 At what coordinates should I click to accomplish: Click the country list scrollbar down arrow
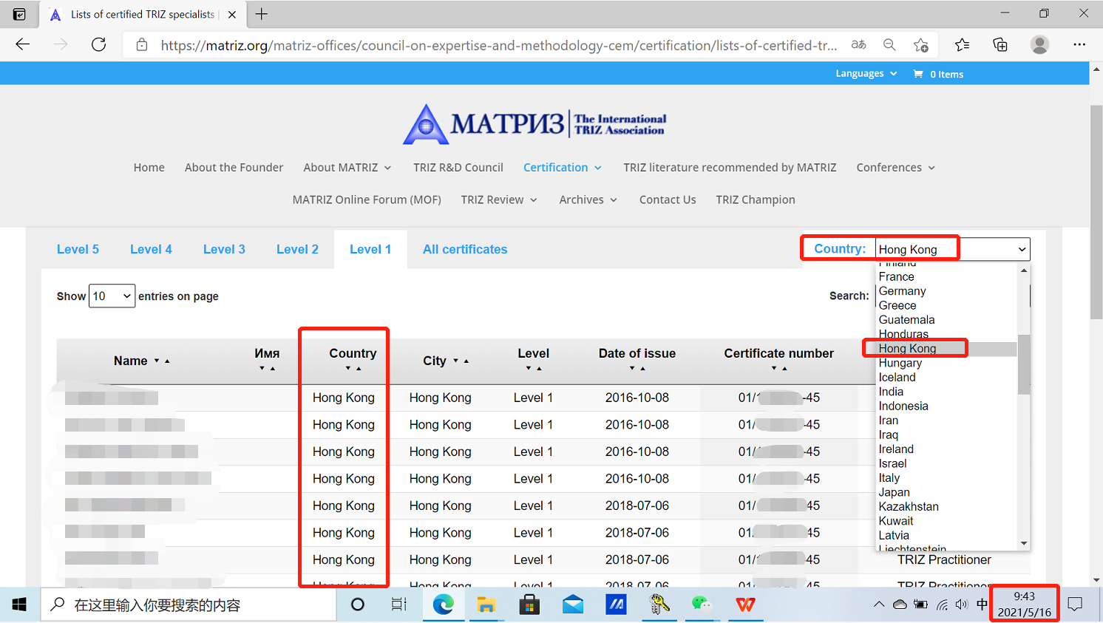click(x=1024, y=543)
